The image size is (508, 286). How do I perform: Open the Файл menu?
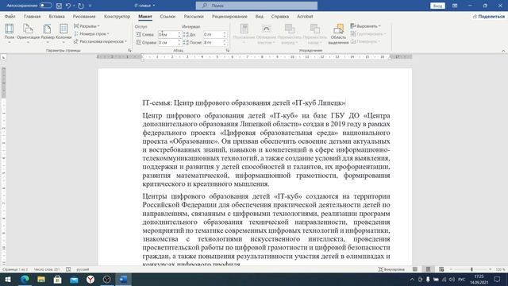coord(10,16)
